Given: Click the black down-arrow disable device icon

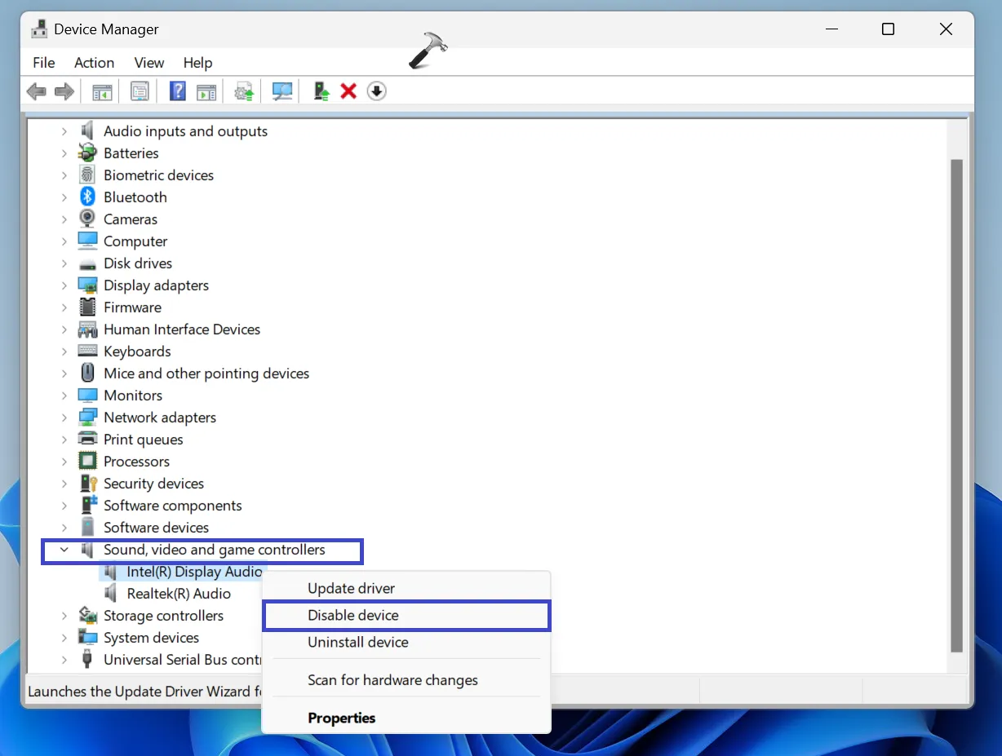Looking at the screenshot, I should click(x=376, y=91).
